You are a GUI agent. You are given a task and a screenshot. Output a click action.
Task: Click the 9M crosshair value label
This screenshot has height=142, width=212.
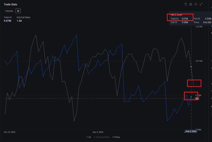[197, 99]
